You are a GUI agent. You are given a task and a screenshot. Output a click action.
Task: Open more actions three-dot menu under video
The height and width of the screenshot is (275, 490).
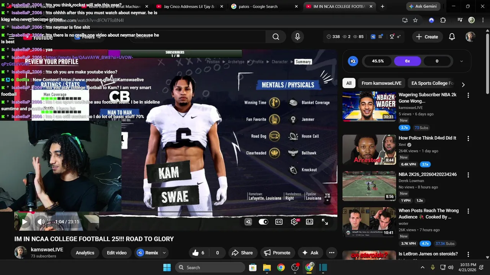(332, 252)
